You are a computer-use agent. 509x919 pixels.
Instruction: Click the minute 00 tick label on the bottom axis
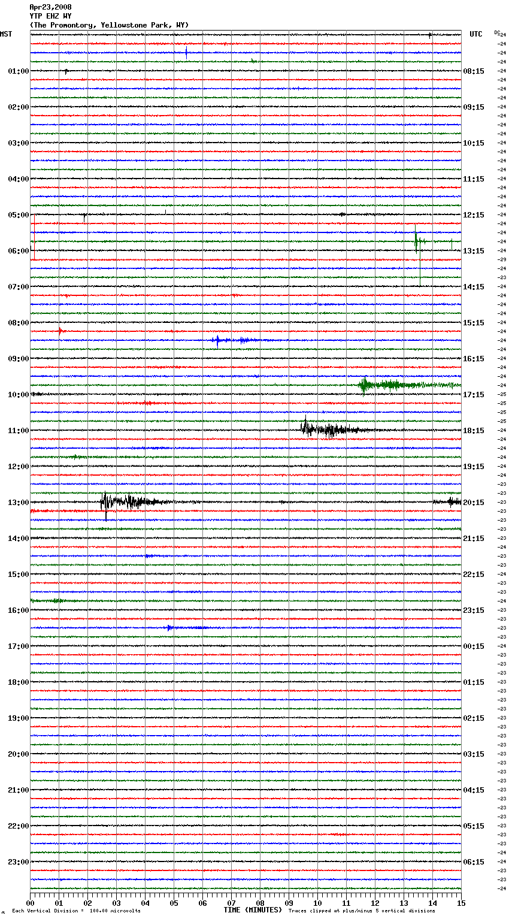pos(31,903)
